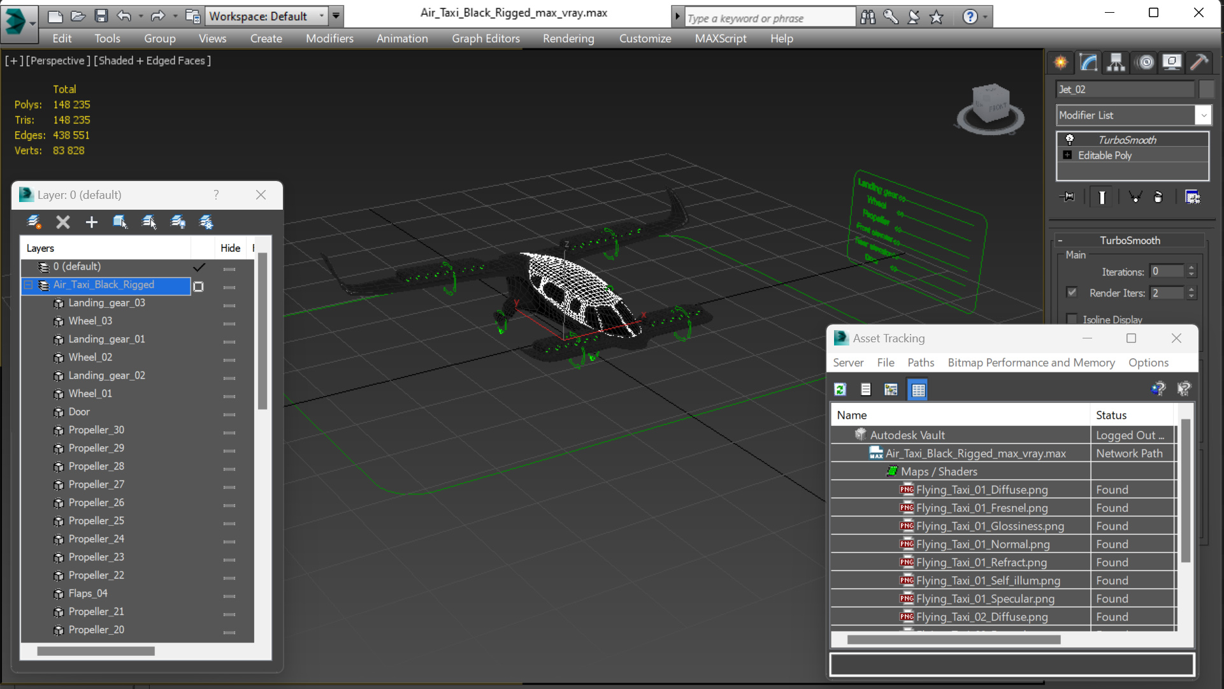
Task: Open the redo history dropdown arrow
Action: coord(174,16)
